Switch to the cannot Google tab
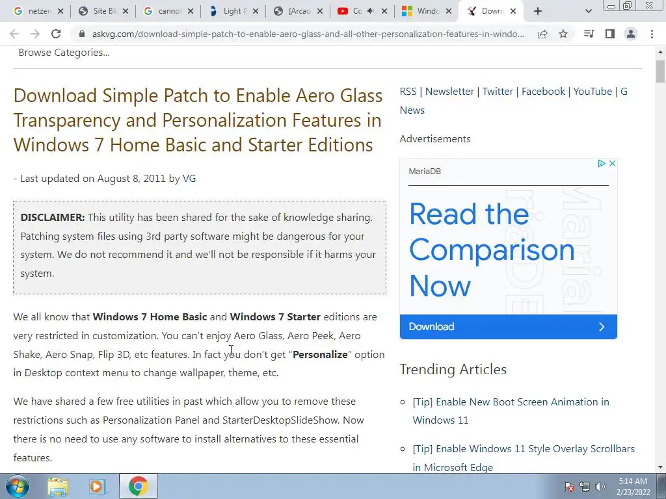 point(168,11)
